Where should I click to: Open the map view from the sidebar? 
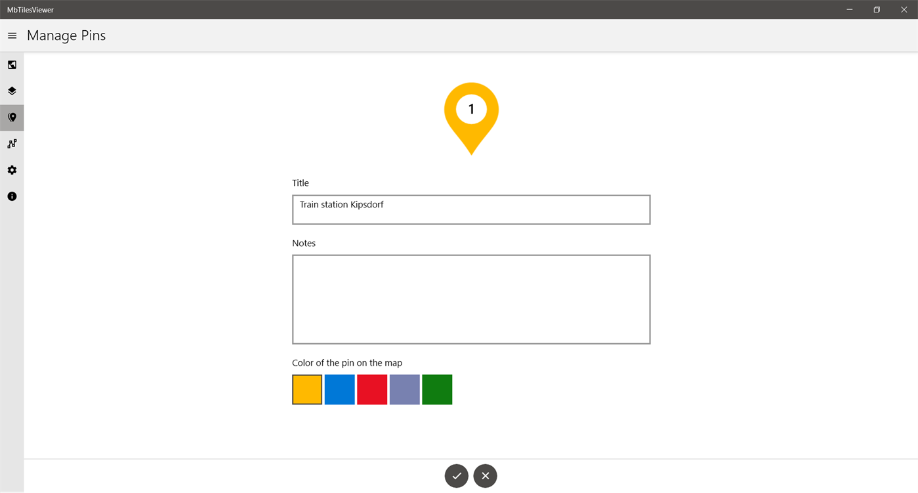[12, 64]
